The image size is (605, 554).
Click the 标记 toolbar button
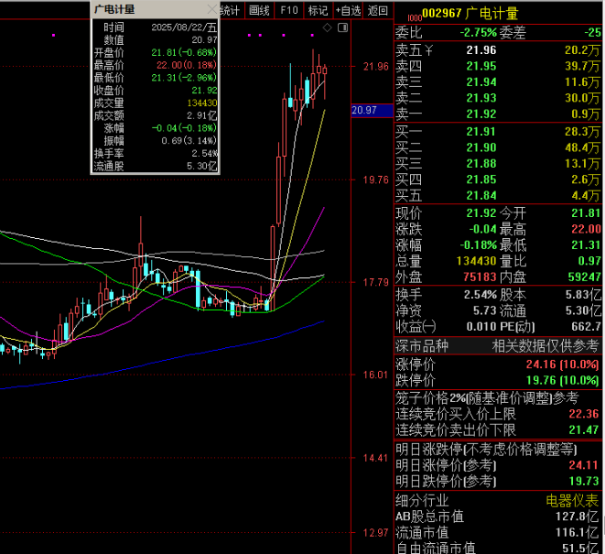[318, 10]
